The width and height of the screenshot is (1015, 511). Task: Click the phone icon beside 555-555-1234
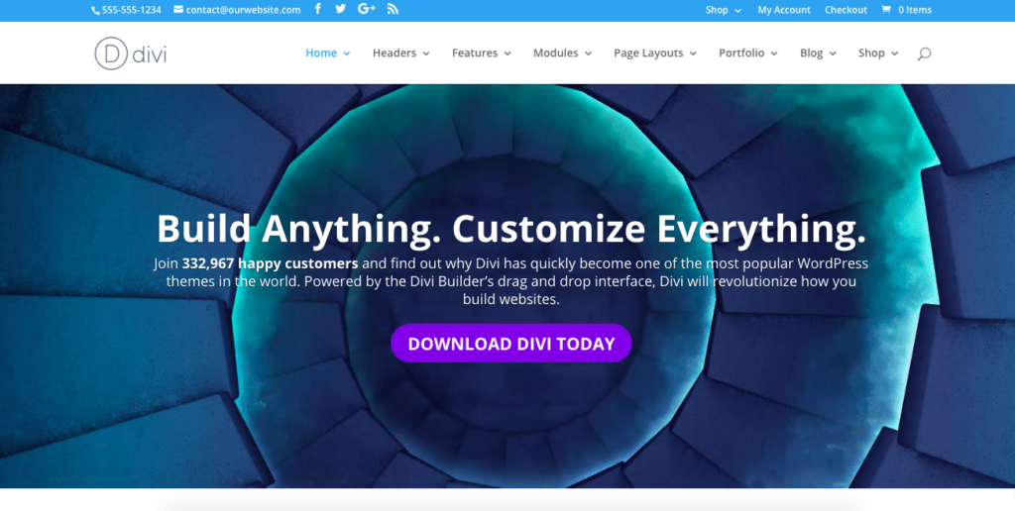pos(95,10)
